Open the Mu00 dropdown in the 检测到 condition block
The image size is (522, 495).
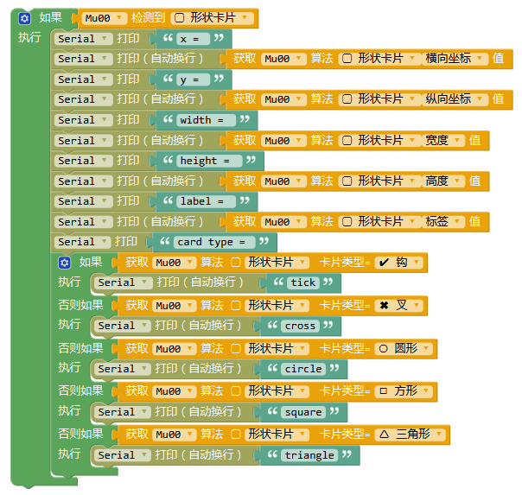(x=105, y=18)
